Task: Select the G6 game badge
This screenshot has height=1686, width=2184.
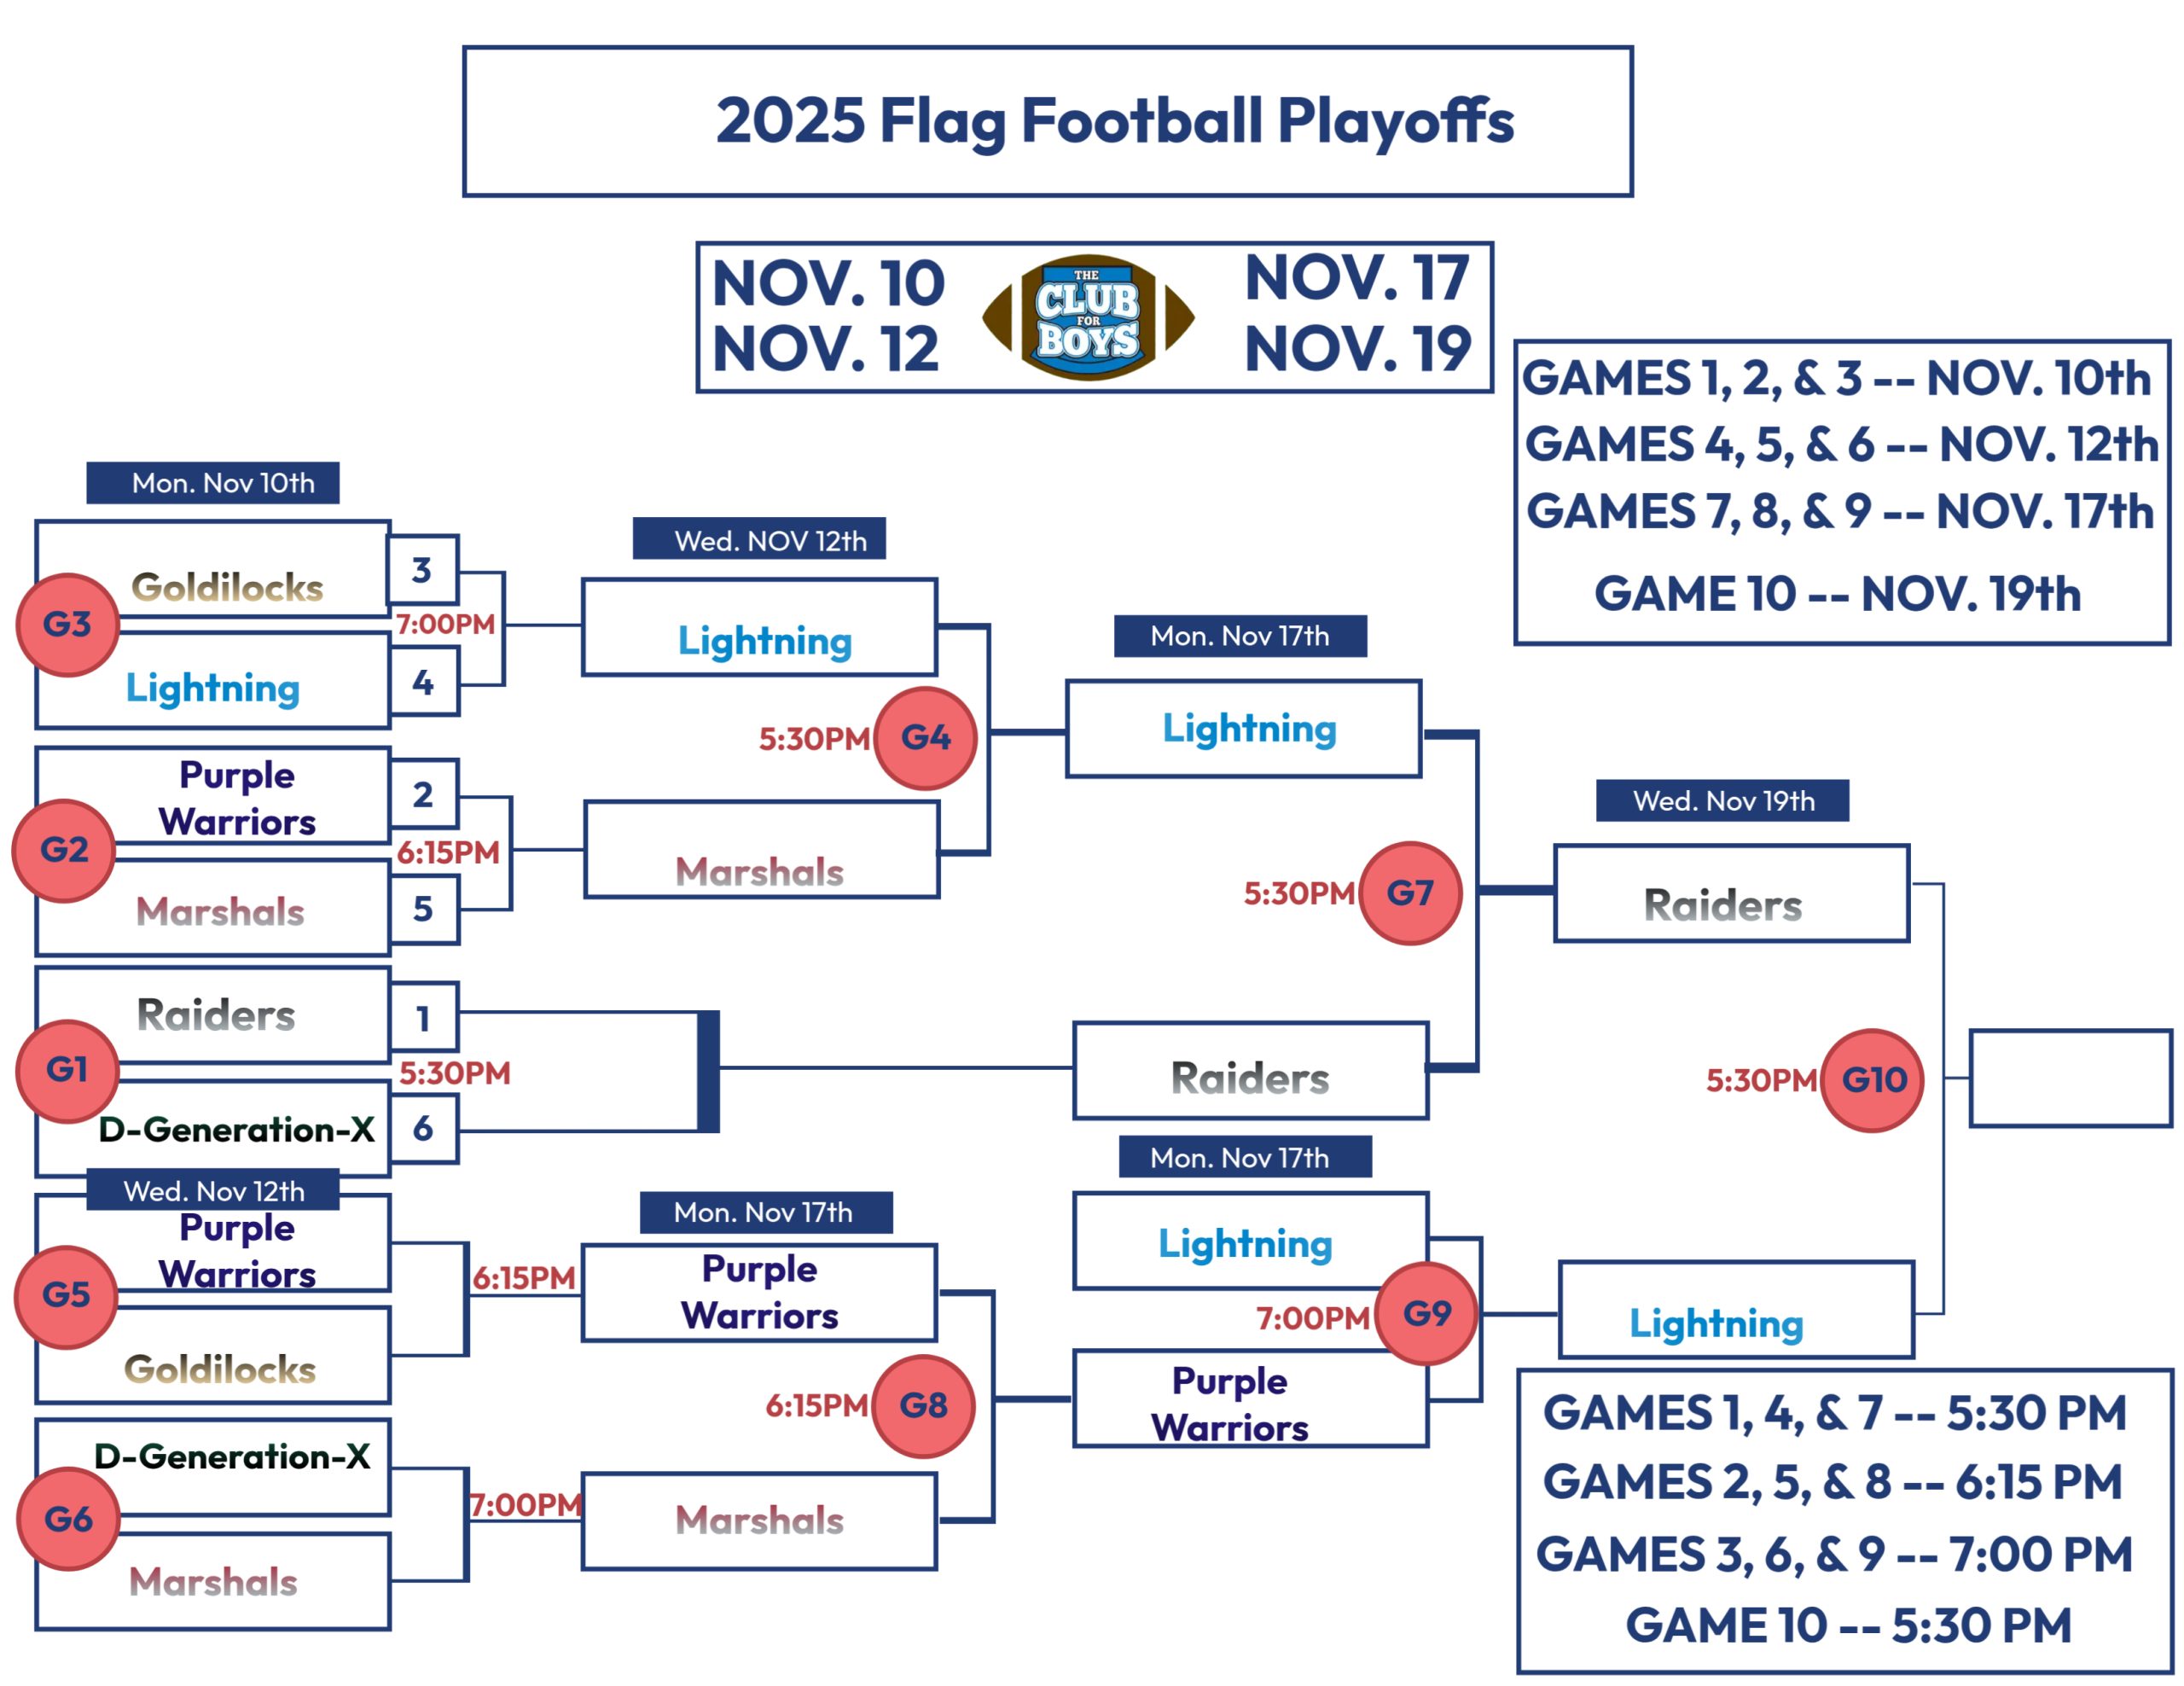Action: pyautogui.click(x=68, y=1519)
